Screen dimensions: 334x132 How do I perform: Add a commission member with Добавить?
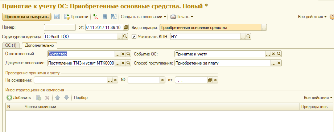pos(19,98)
